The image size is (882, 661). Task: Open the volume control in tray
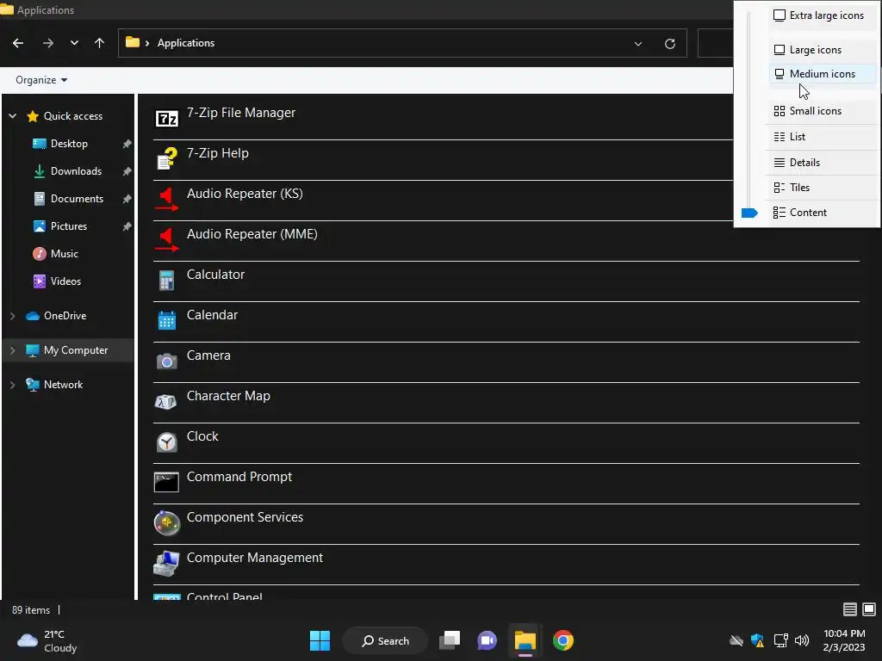[x=802, y=640]
